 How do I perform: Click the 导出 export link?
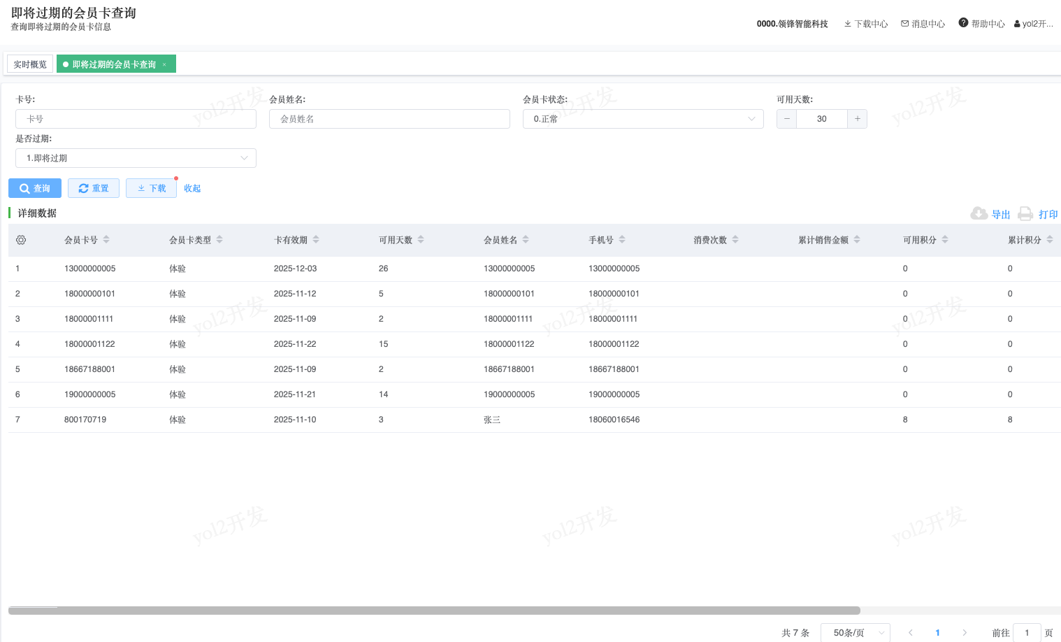(x=1001, y=215)
